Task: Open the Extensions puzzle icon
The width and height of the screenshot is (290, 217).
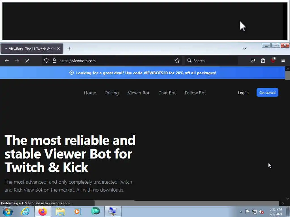Action: (263, 60)
